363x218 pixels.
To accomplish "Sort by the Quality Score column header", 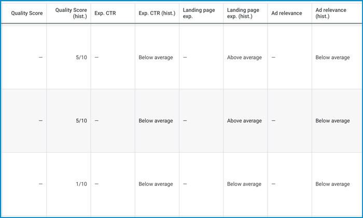I will (x=27, y=13).
